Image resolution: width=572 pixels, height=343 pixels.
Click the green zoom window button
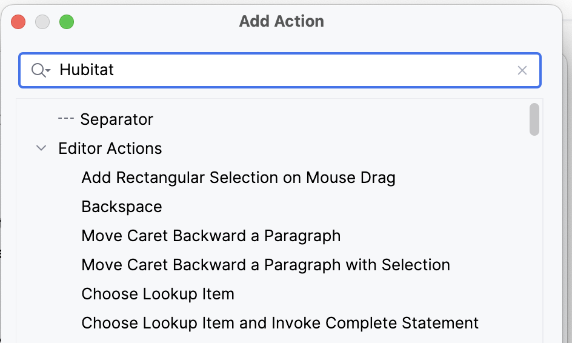point(67,22)
